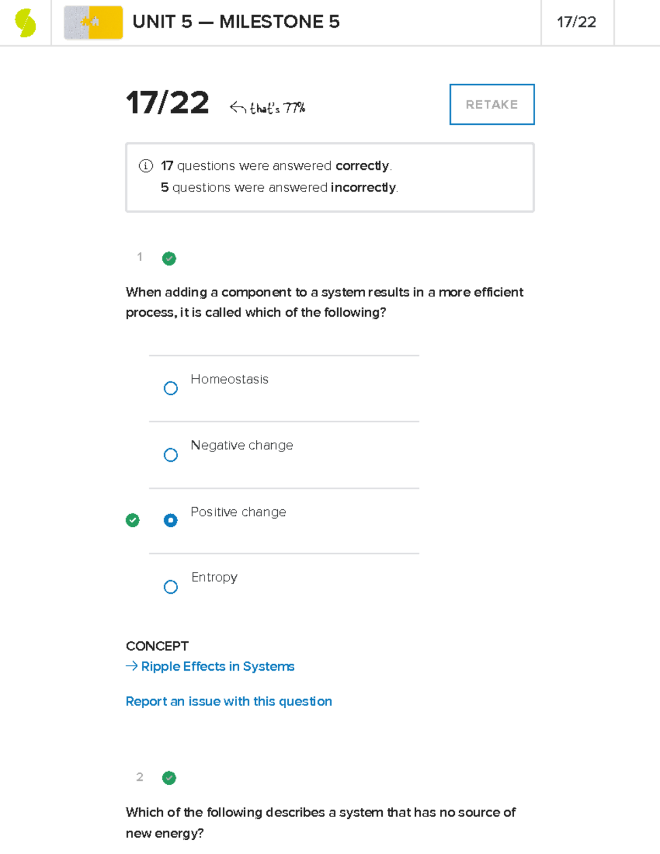Click the green Sophia logo icon
The height and width of the screenshot is (854, 660).
25,23
